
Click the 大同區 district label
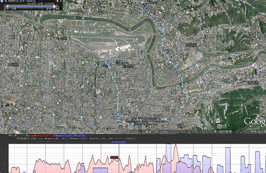(x=13, y=65)
